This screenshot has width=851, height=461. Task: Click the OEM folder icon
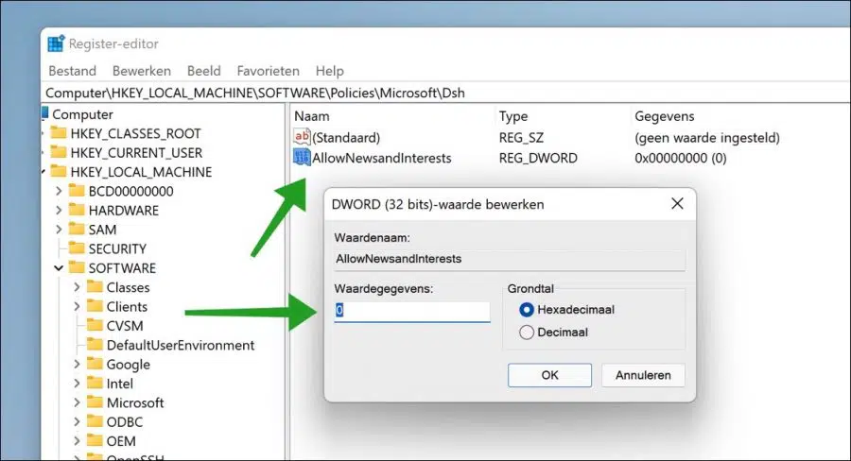(95, 441)
